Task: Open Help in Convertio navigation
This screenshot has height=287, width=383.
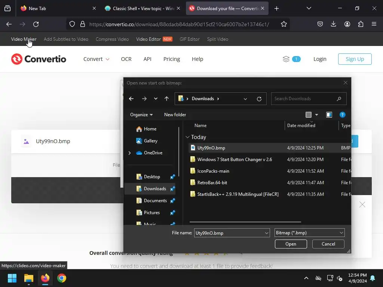Action: point(197,59)
